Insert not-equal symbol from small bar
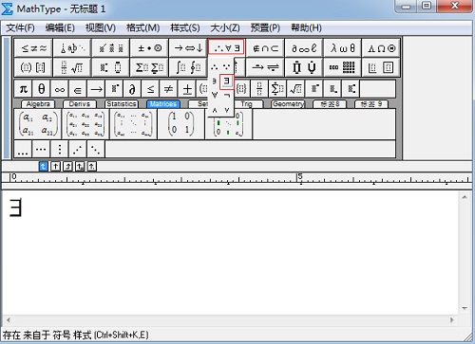475x344 pixels. click(x=168, y=89)
